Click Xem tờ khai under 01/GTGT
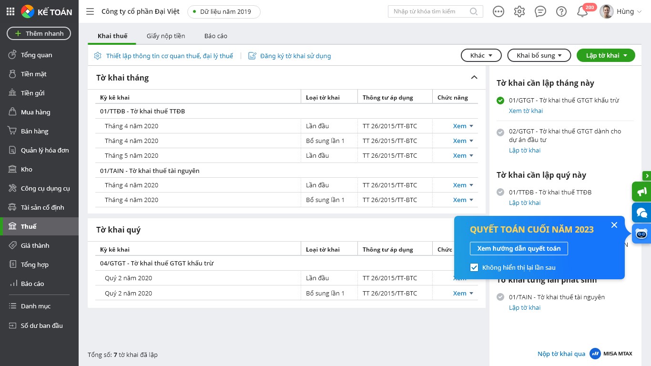This screenshot has width=651, height=366. (x=526, y=111)
